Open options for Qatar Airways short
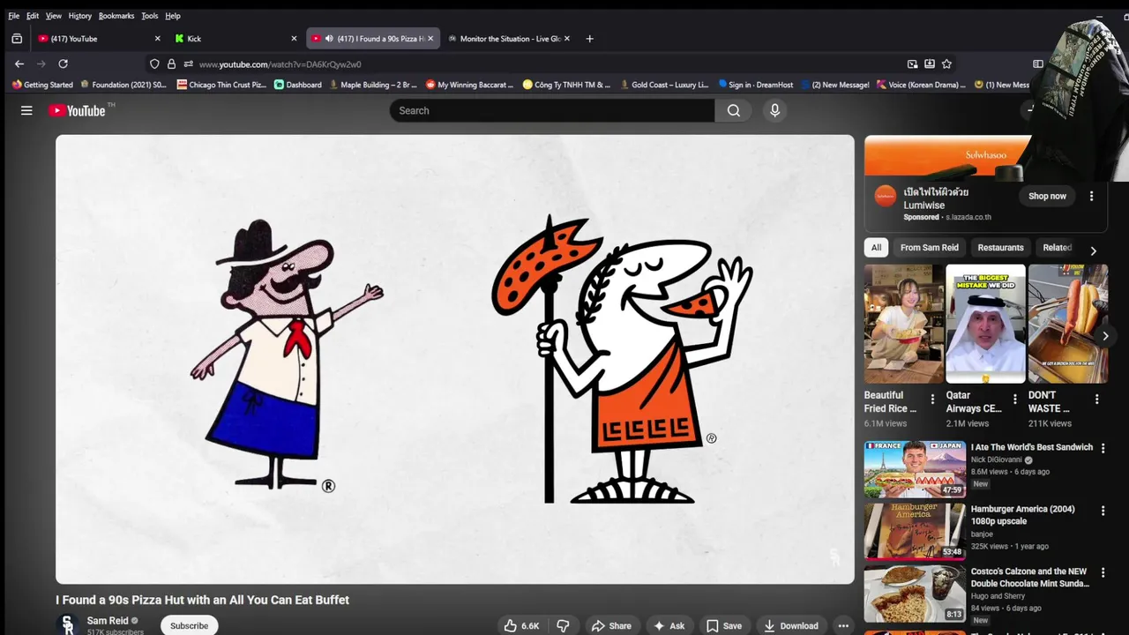 click(x=1014, y=400)
